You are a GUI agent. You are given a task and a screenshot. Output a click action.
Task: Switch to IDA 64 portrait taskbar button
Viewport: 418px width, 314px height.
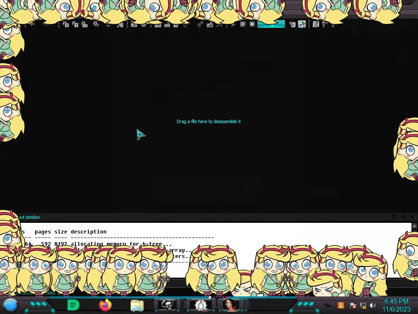coord(231,305)
